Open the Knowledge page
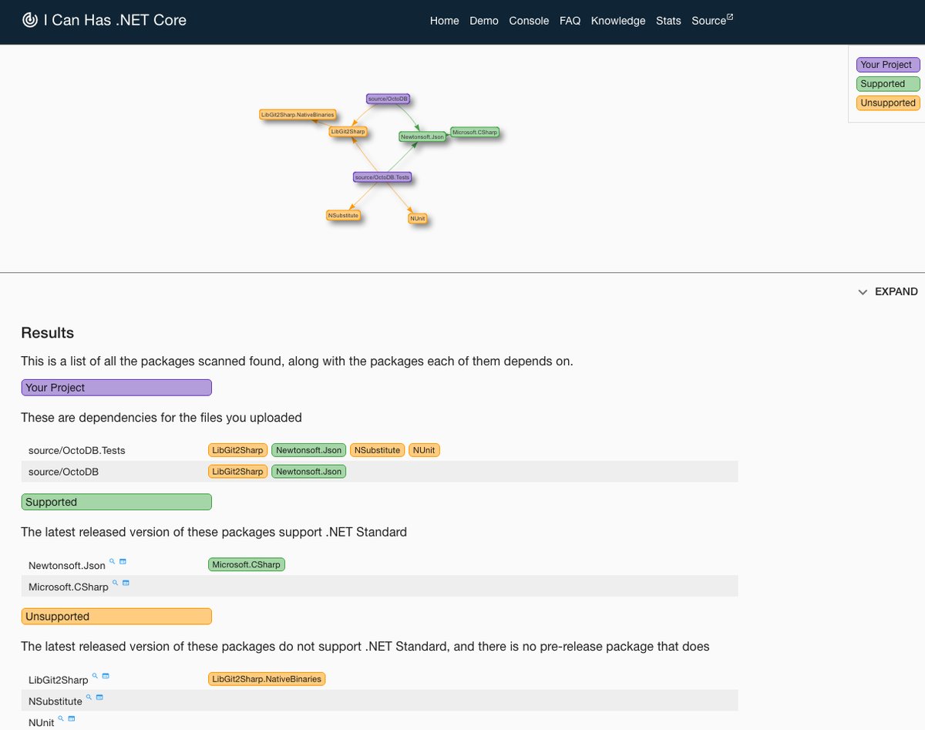 tap(618, 21)
